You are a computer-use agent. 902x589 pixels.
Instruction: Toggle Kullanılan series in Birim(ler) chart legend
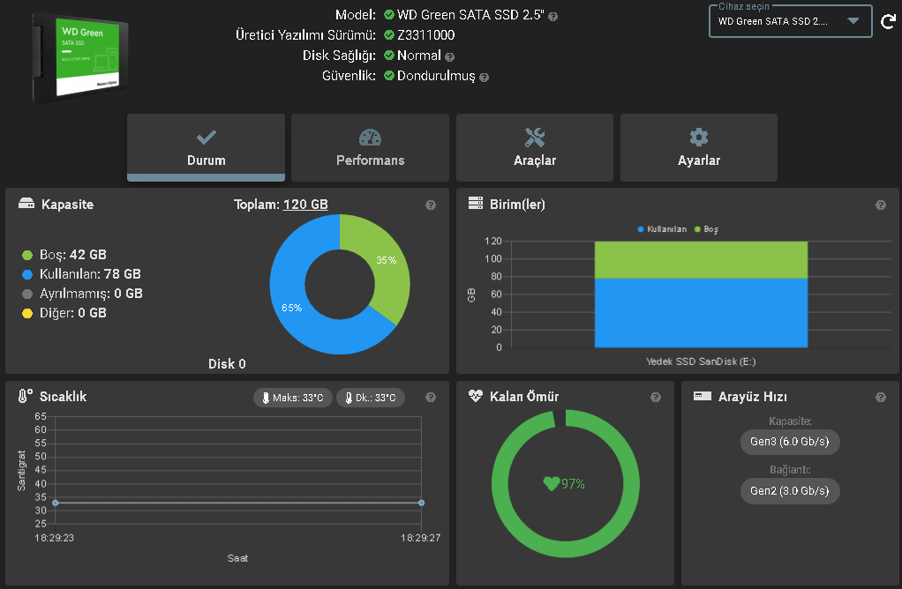662,229
